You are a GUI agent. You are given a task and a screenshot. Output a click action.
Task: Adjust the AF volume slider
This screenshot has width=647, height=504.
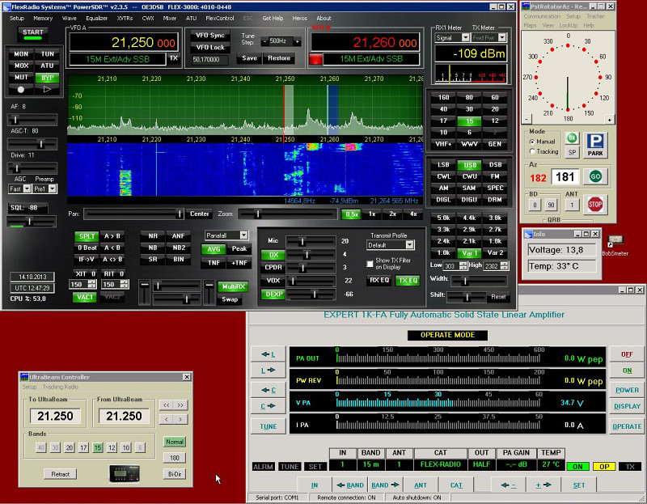click(32, 120)
